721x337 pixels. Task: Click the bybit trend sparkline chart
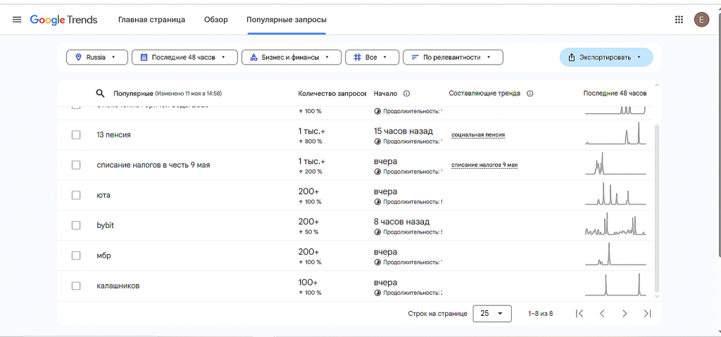(x=615, y=225)
